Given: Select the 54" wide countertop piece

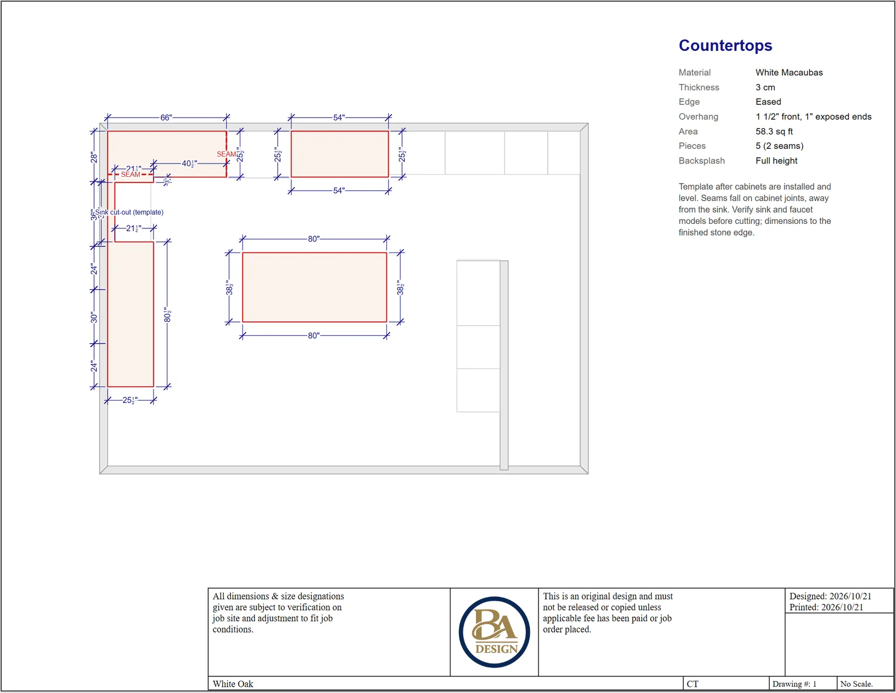Looking at the screenshot, I should [339, 154].
